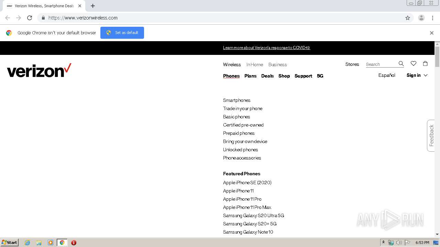Viewport: 440px width, 247px height.
Task: Open Unlocked phones link
Action: 240,150
